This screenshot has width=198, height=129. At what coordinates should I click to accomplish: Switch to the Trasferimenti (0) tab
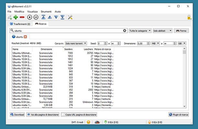click(x=20, y=24)
